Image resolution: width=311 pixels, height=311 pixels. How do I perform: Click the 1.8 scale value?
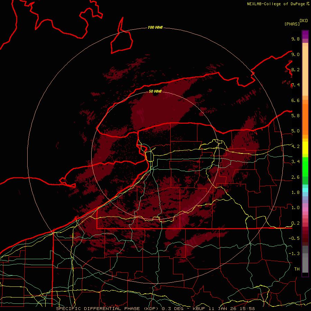tap(295, 192)
